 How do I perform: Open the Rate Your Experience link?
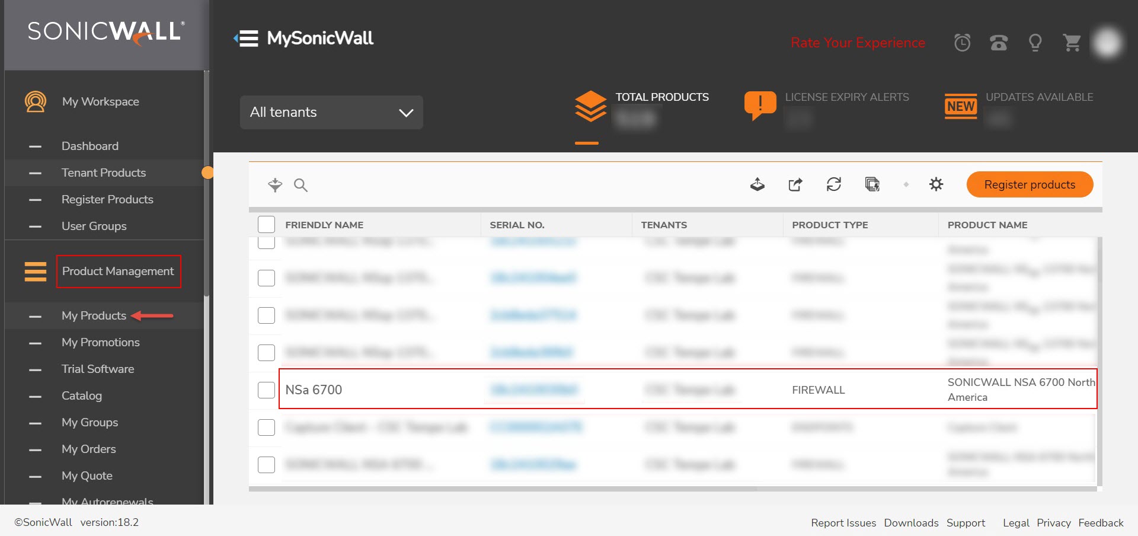[858, 43]
